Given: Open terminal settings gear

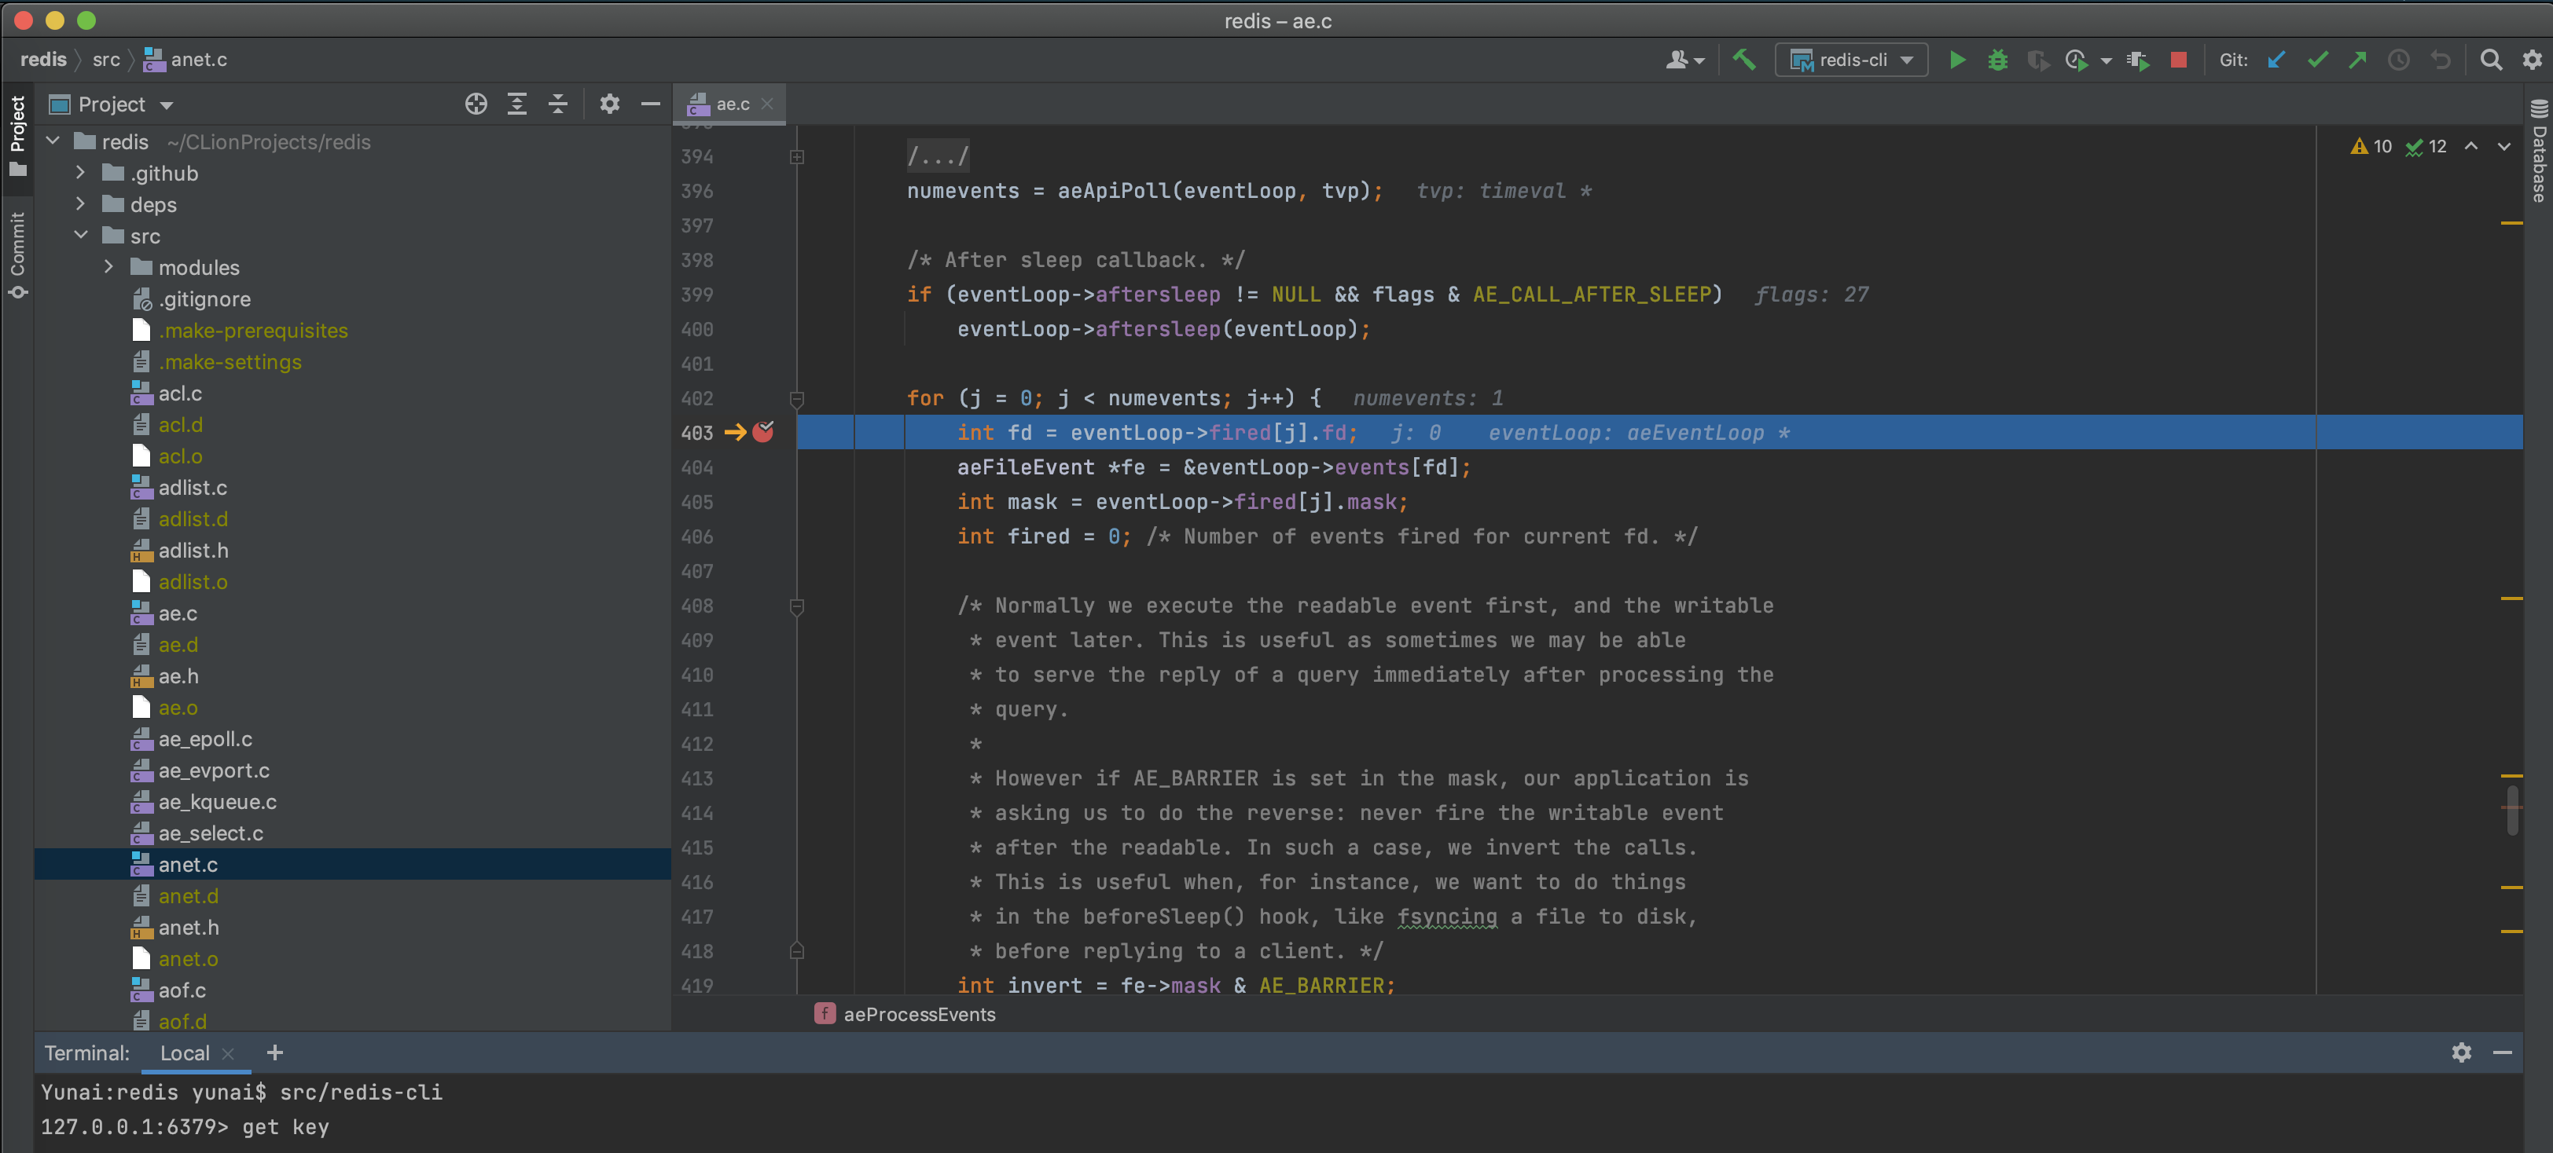Looking at the screenshot, I should (2461, 1052).
